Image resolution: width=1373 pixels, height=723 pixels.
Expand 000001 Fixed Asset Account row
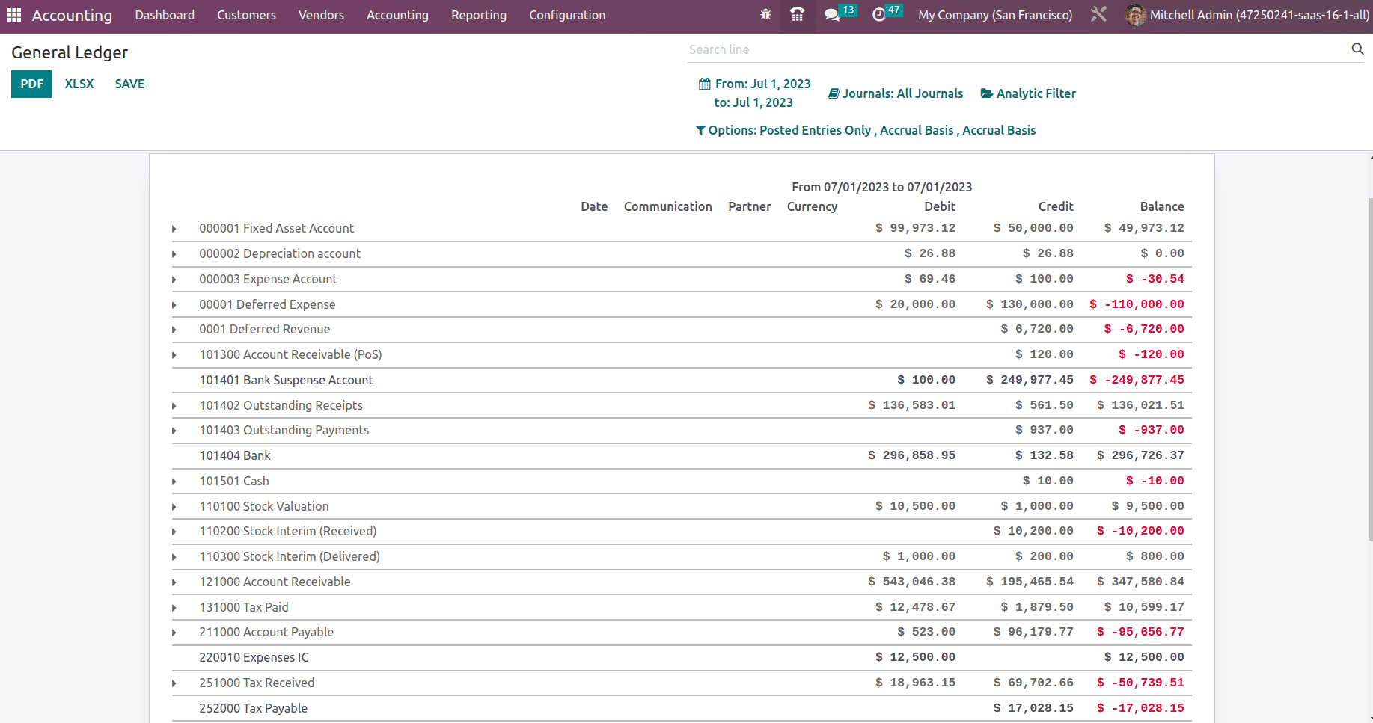point(174,229)
